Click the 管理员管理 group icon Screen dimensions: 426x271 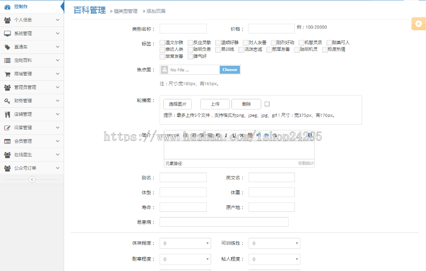[7, 87]
